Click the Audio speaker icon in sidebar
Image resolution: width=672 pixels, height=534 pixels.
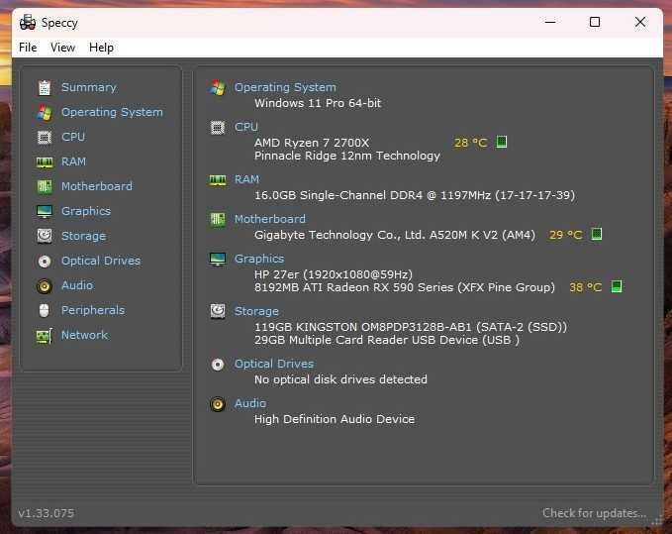(45, 286)
